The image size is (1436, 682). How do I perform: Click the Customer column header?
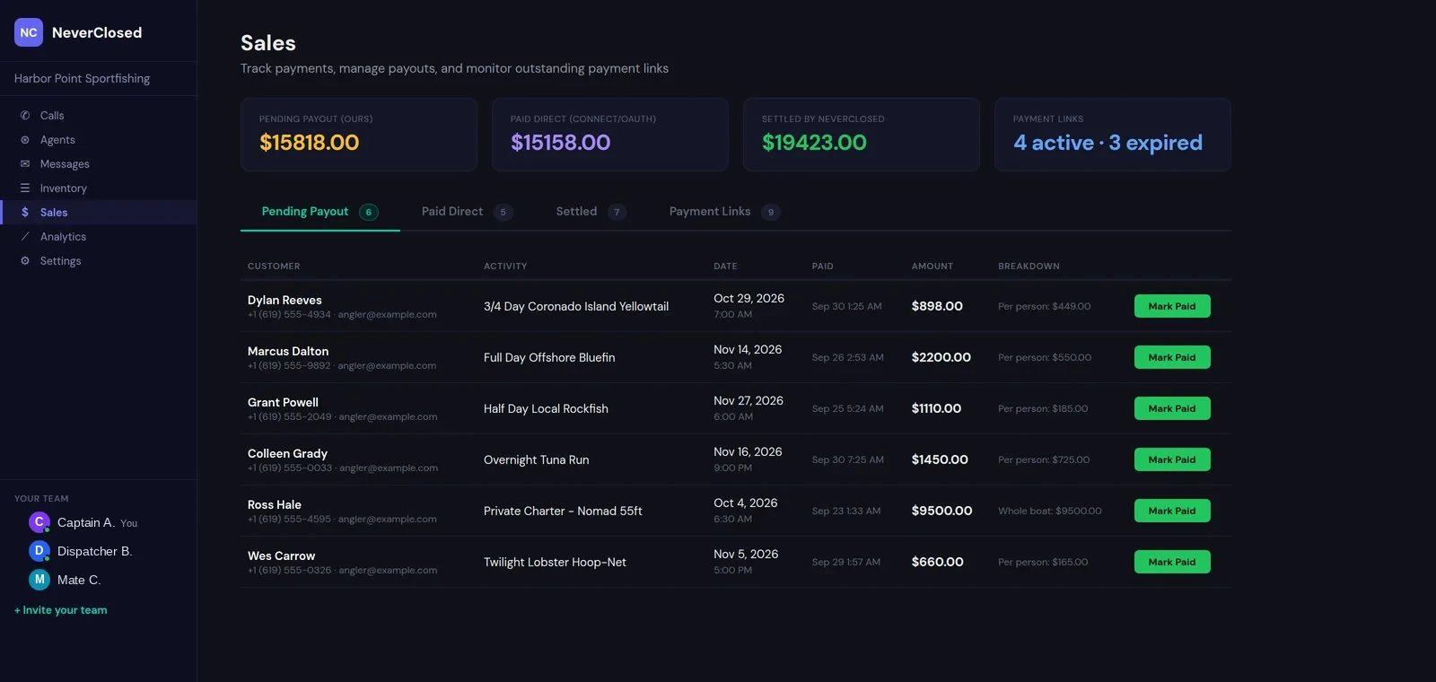274,267
